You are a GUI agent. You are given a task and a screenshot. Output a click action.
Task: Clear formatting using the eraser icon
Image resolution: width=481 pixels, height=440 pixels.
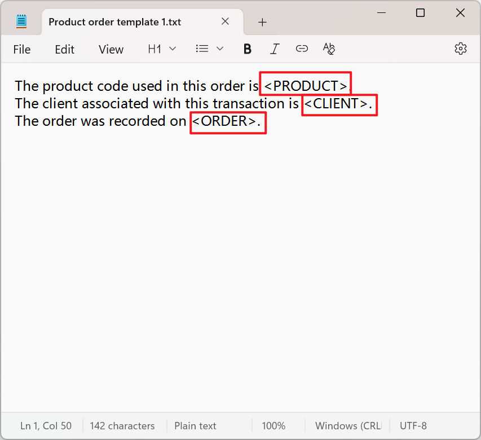point(329,49)
